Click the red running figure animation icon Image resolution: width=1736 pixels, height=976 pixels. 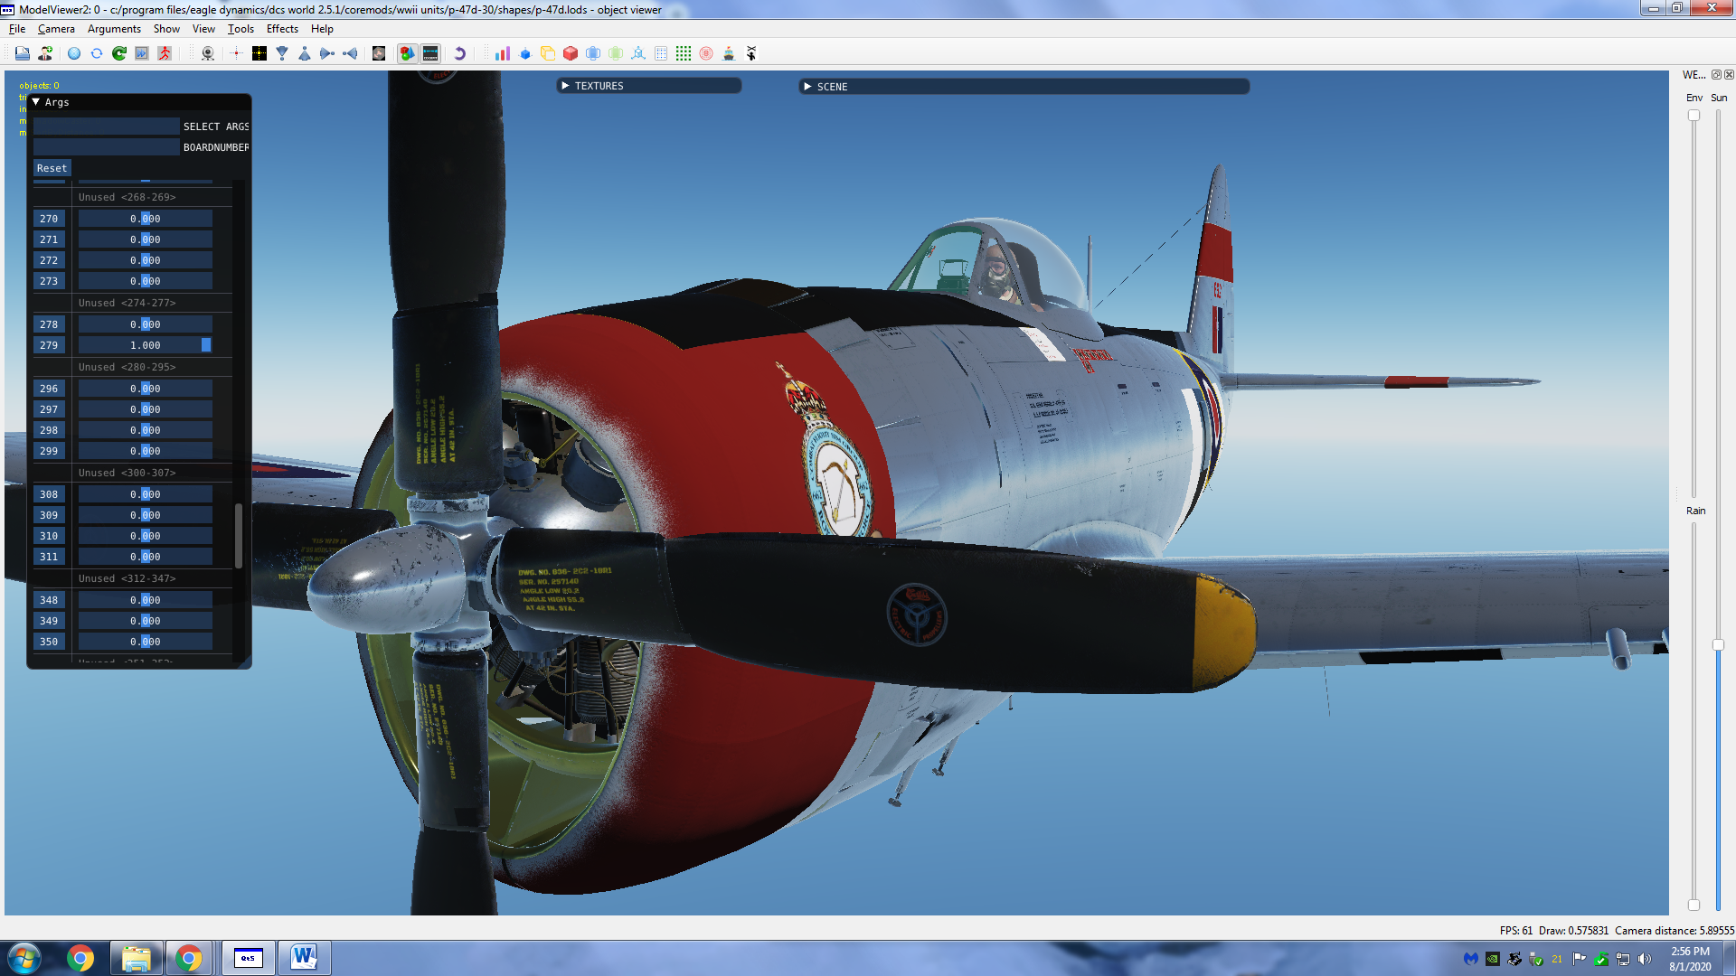tap(165, 53)
